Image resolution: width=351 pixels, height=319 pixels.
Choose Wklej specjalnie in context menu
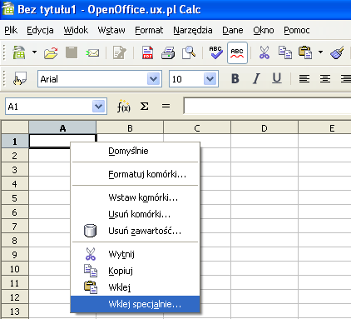[135, 304]
